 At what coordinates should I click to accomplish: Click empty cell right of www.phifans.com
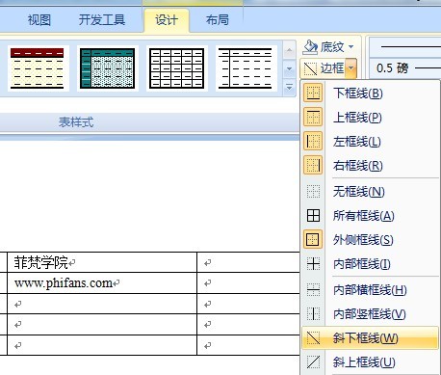pyautogui.click(x=248, y=283)
